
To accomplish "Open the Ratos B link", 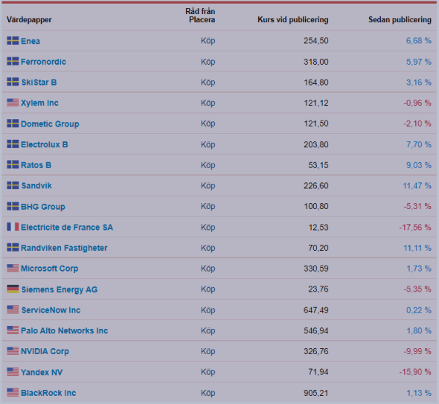I will click(36, 165).
